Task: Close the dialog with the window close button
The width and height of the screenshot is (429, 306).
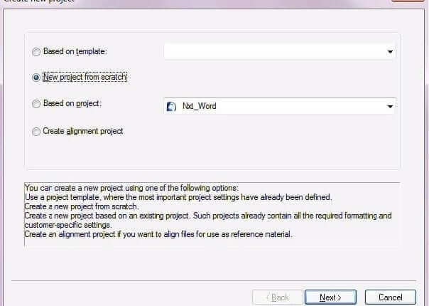Action: click(408, 1)
